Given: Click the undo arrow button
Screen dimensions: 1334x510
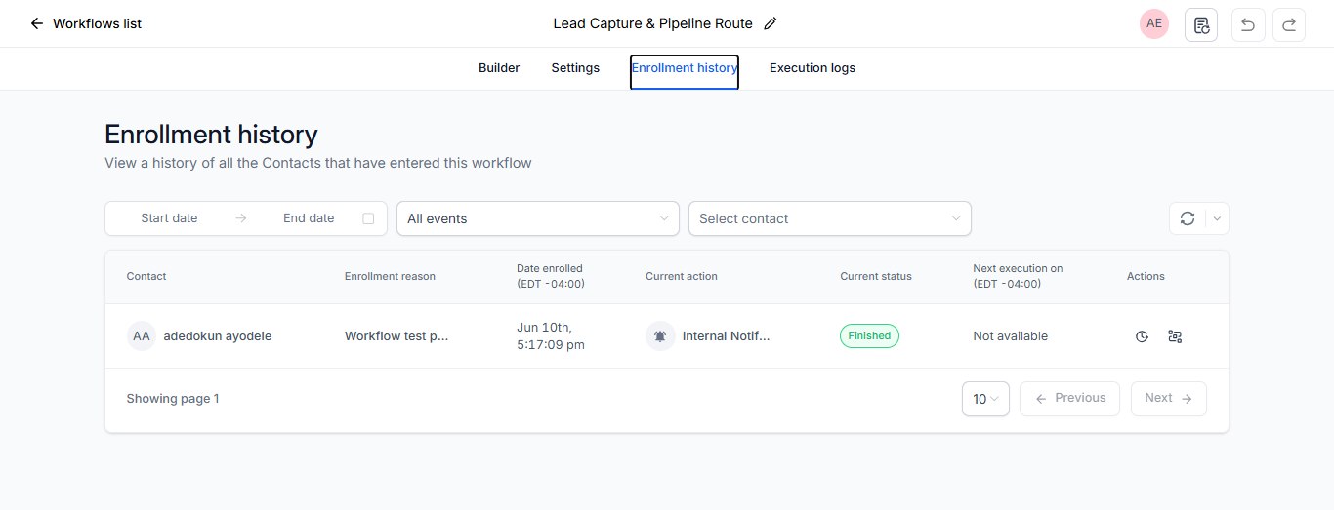Looking at the screenshot, I should [x=1247, y=24].
